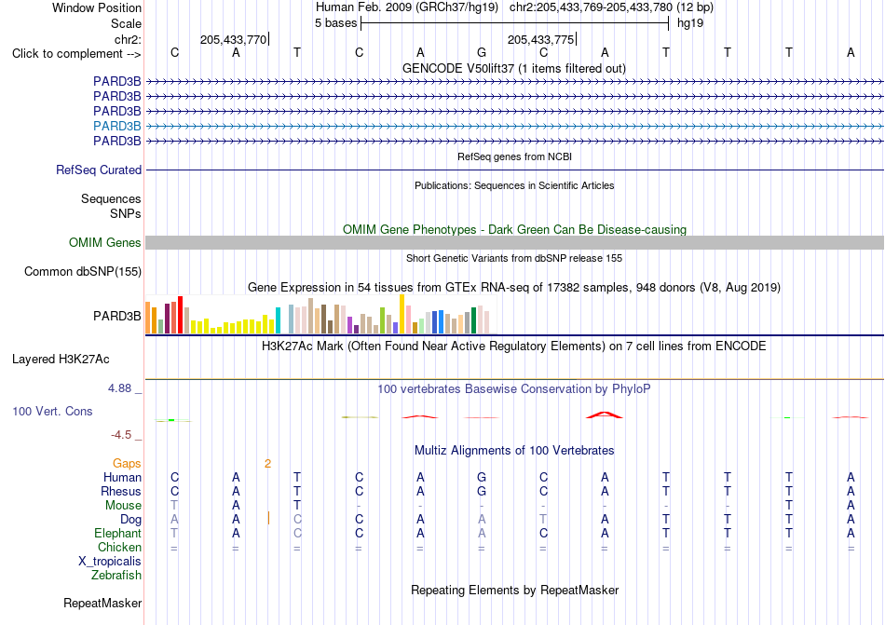Click the Scale label
Screen dimensions: 885x625
[126, 23]
